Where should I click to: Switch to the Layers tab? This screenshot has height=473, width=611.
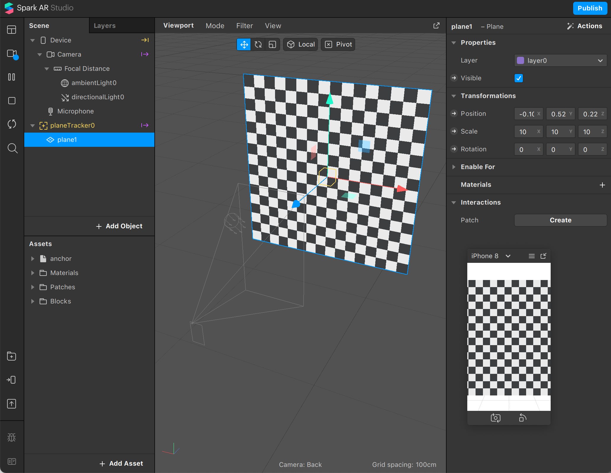(105, 26)
